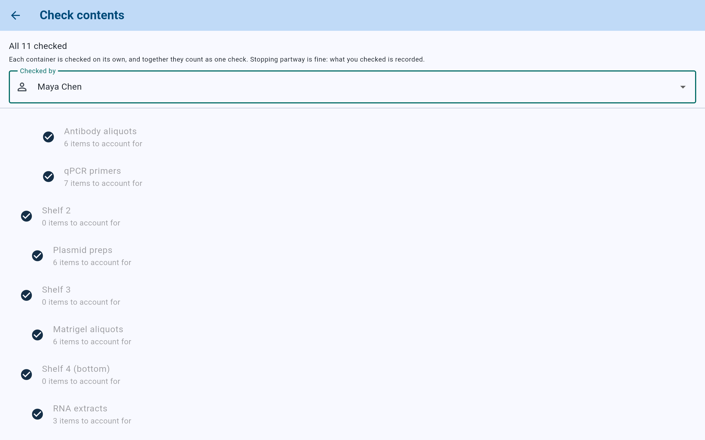Click the person icon in Checked by field
705x440 pixels.
click(22, 87)
